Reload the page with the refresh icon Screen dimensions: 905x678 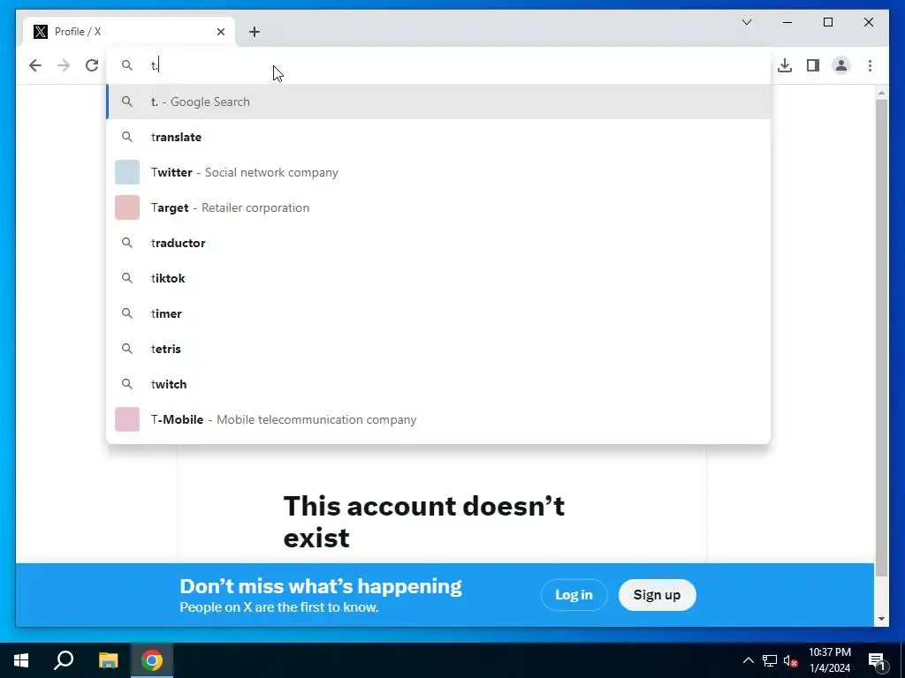92,65
